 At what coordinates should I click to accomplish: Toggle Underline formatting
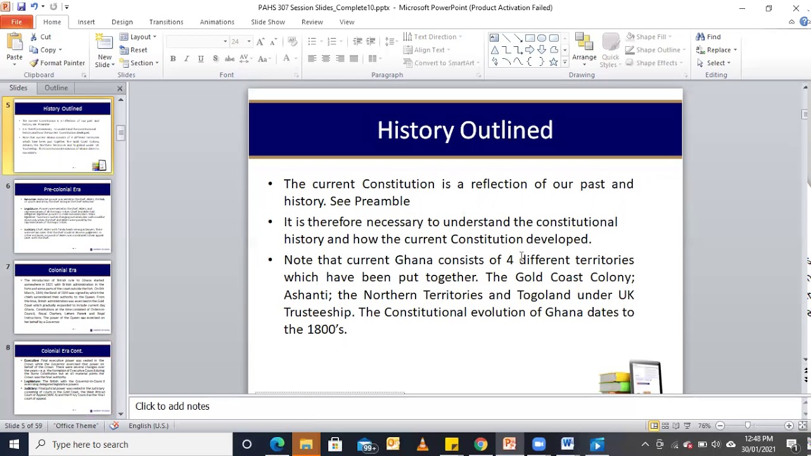pyautogui.click(x=201, y=58)
